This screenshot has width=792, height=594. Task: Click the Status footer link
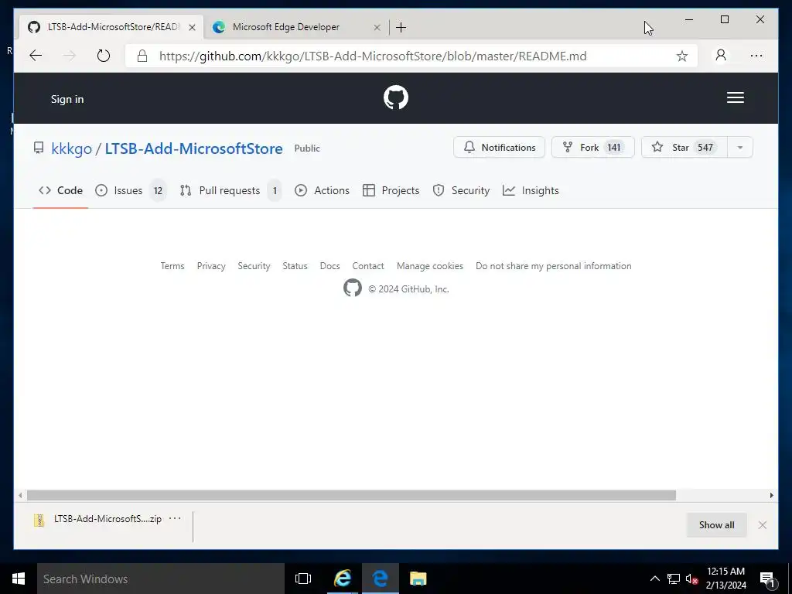[295, 266]
